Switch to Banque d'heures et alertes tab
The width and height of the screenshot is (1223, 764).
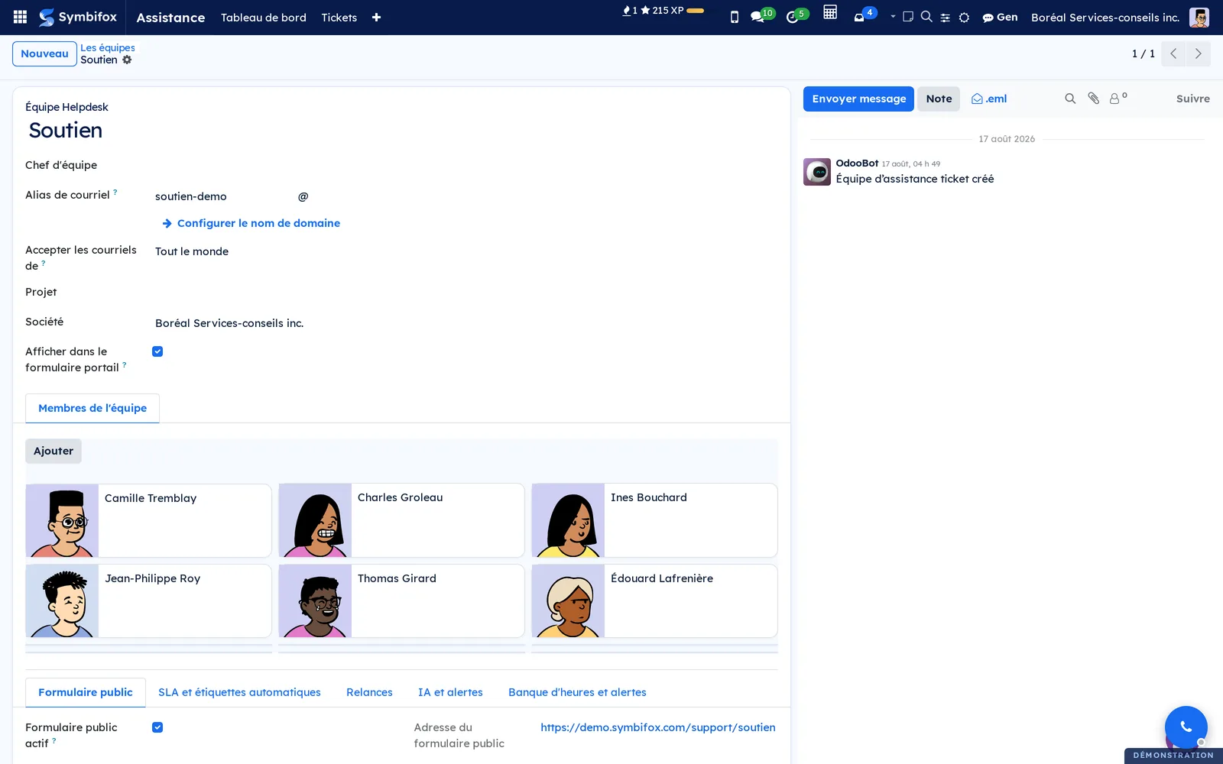pos(577,692)
